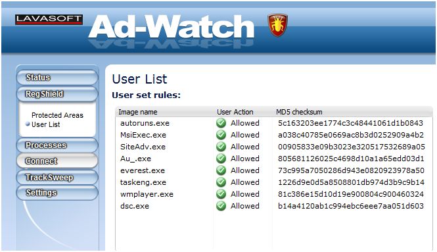Click Allowed text in MsiExec.exe row
Screen dimensions: 437x252
pos(244,135)
